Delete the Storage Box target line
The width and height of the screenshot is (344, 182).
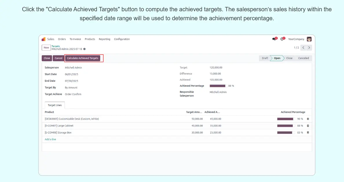coord(308,133)
